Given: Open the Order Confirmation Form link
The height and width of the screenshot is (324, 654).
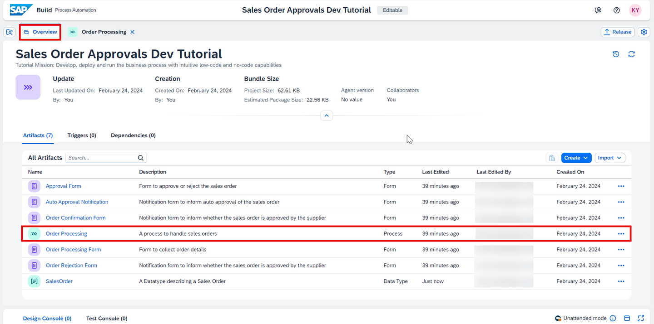Looking at the screenshot, I should [76, 218].
